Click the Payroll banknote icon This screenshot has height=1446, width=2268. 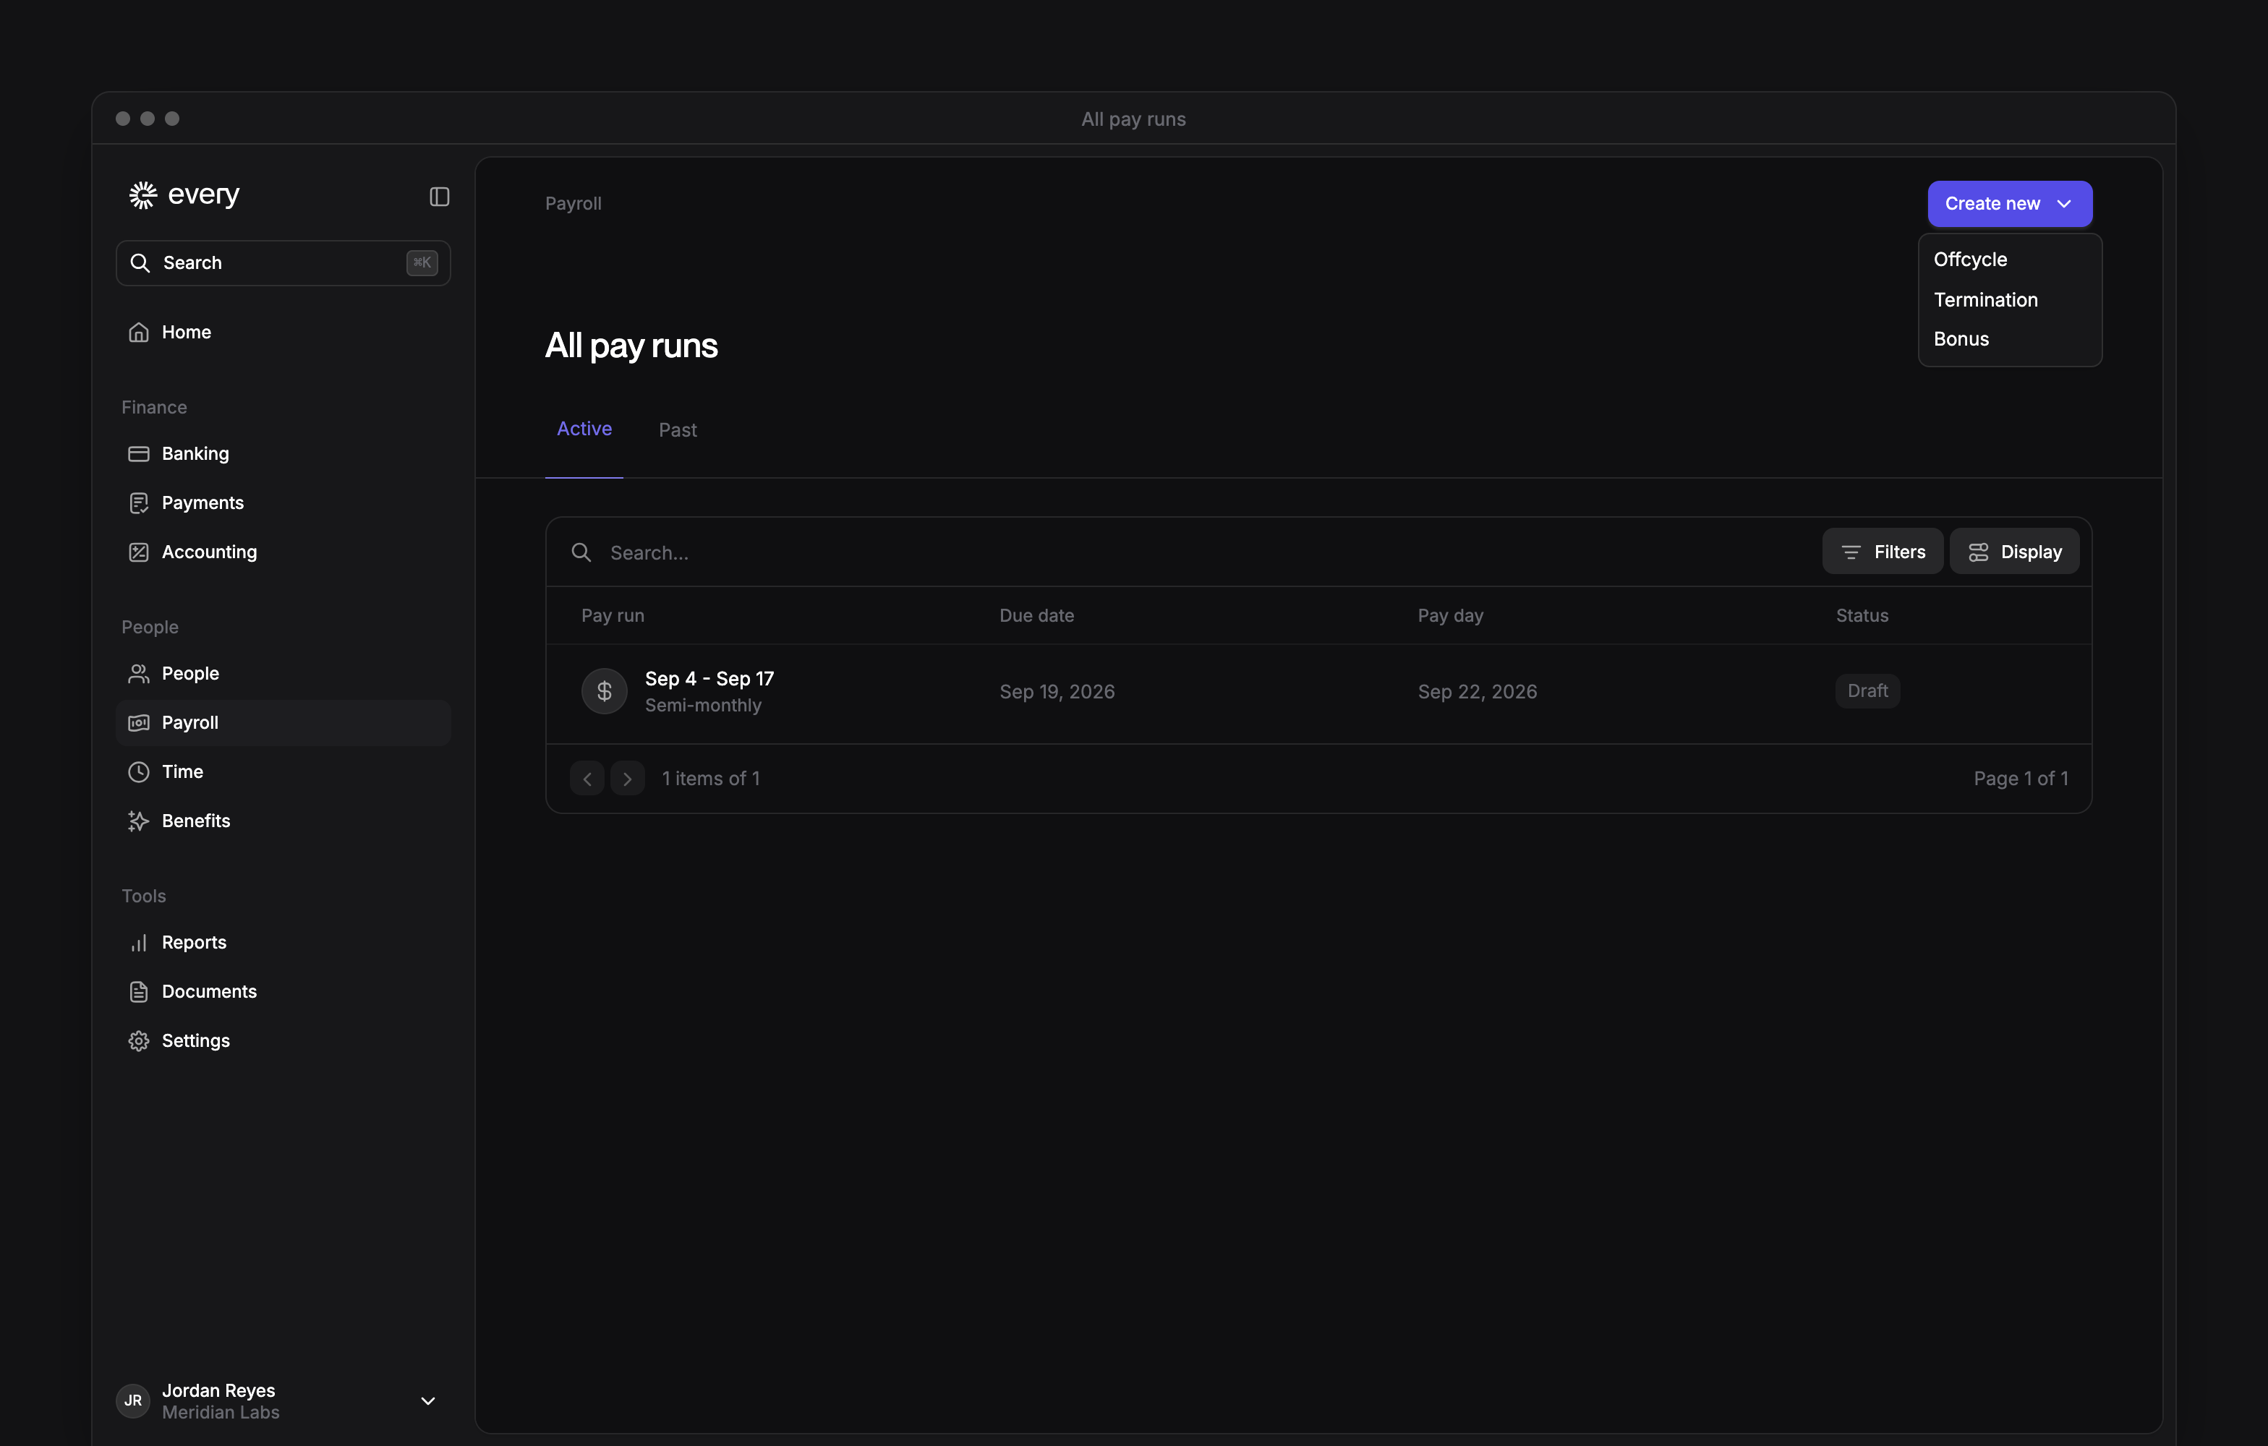[138, 722]
